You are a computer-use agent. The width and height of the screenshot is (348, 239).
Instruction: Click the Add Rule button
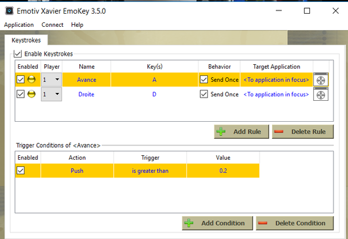[241, 132]
